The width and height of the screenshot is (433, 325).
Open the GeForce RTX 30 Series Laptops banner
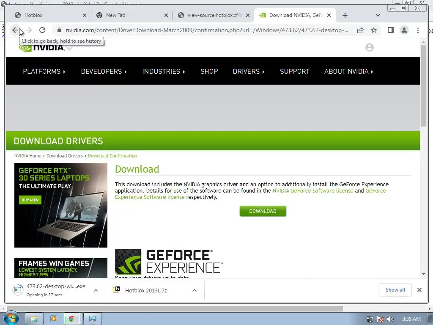click(61, 205)
